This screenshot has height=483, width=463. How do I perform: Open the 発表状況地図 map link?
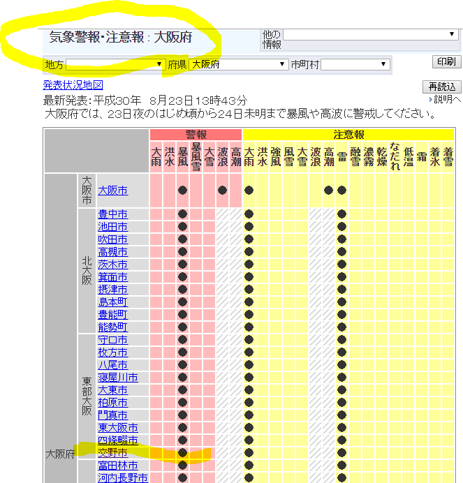[x=73, y=84]
